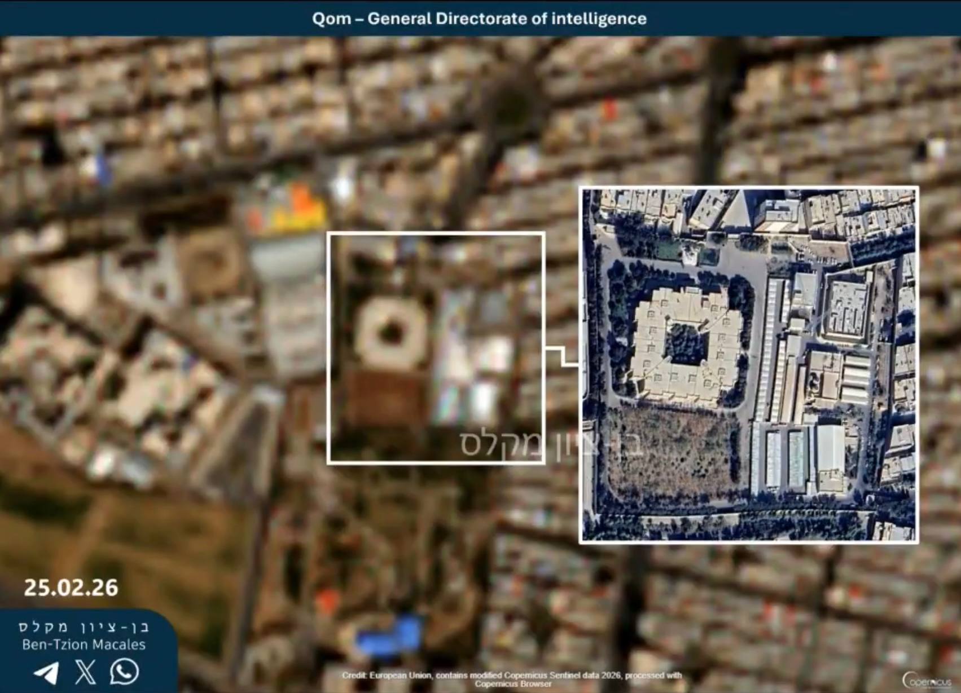The image size is (961, 693).
Task: Click the 25.02.26 date label
Action: point(71,588)
